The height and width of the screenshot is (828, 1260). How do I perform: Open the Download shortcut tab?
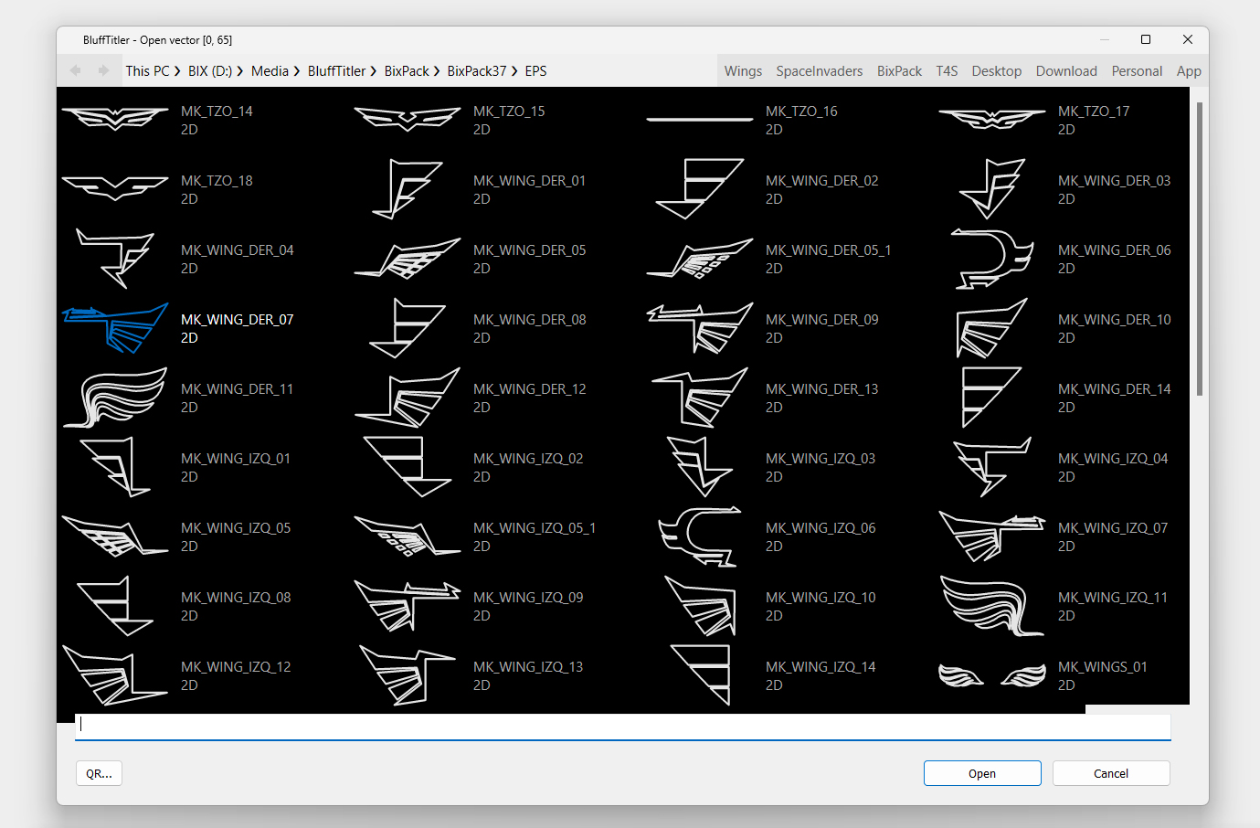click(x=1065, y=71)
